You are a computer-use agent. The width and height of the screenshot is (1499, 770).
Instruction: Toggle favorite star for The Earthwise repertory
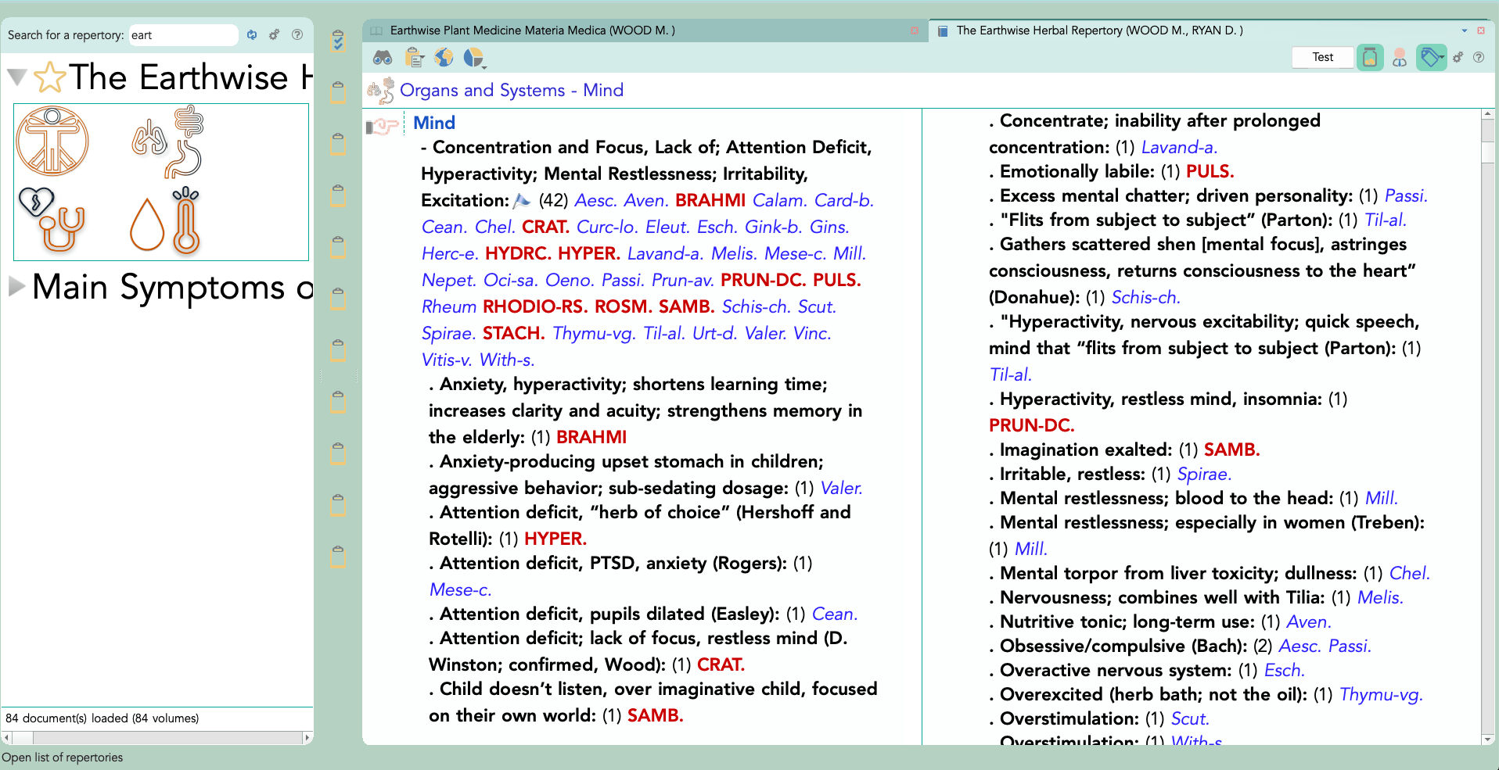click(50, 77)
